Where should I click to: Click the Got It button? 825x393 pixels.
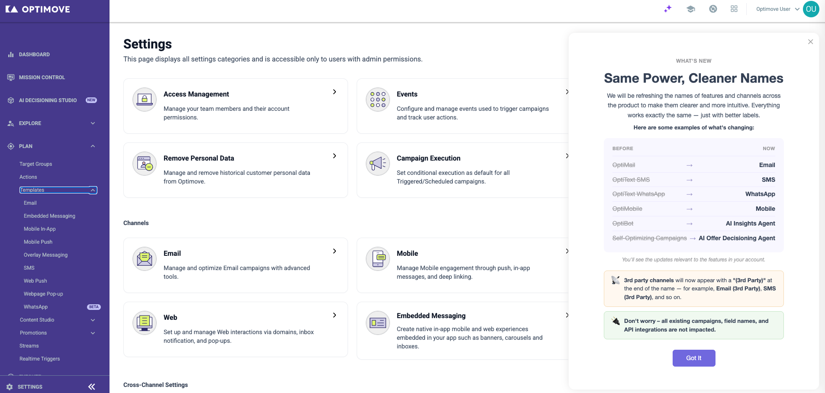694,358
